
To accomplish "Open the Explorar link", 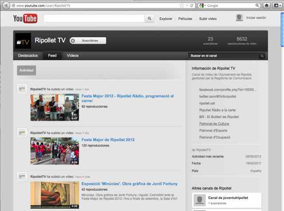I will pyautogui.click(x=166, y=19).
